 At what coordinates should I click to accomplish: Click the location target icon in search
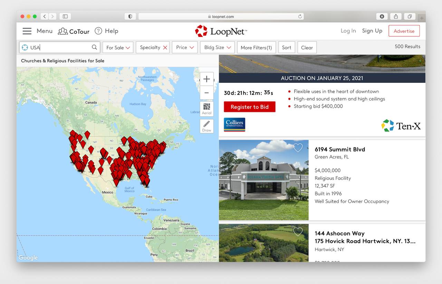[x=25, y=47]
